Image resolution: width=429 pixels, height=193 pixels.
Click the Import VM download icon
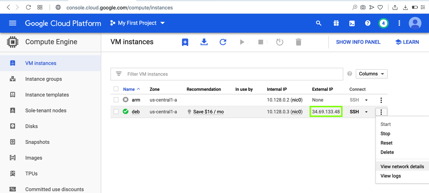click(204, 42)
